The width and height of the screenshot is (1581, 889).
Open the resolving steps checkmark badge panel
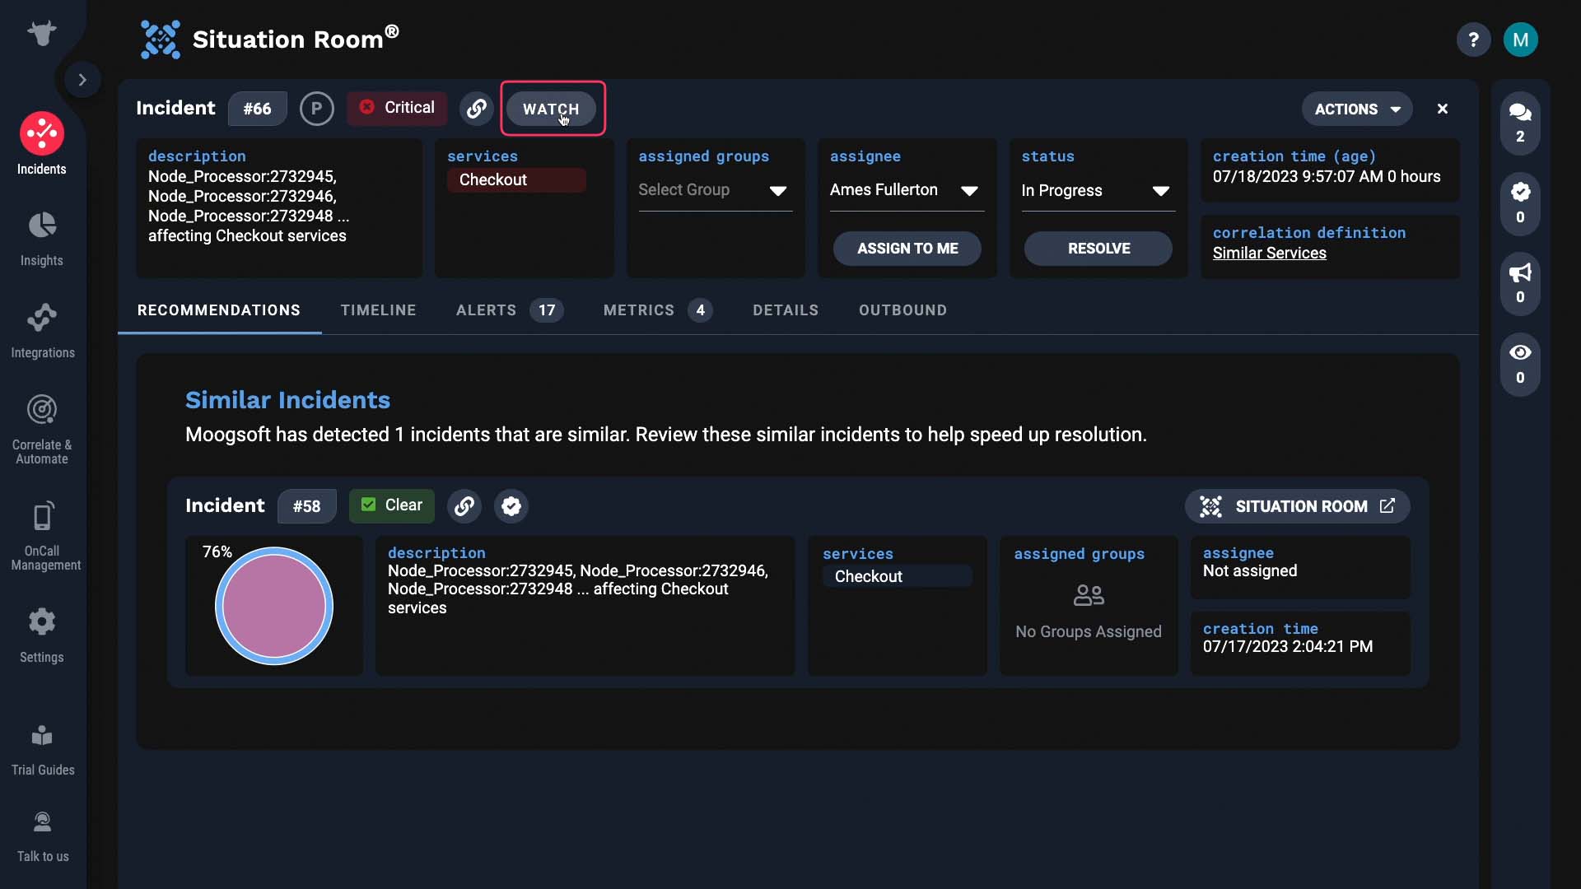click(x=1520, y=203)
